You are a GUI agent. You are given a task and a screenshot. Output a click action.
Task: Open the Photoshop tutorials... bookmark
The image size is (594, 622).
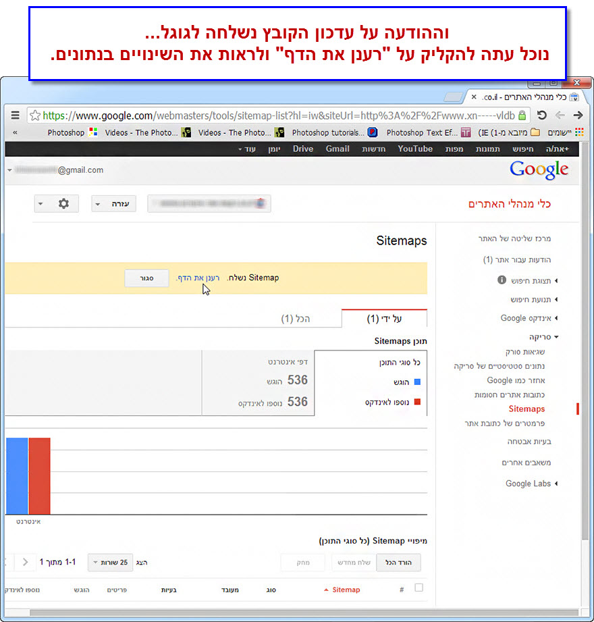335,132
